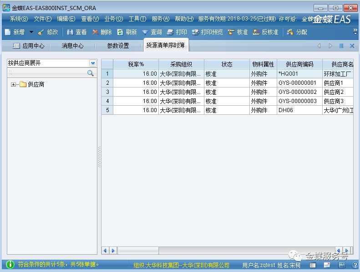Click the 反核准 (Unapprove) toolbar button

coord(265,32)
